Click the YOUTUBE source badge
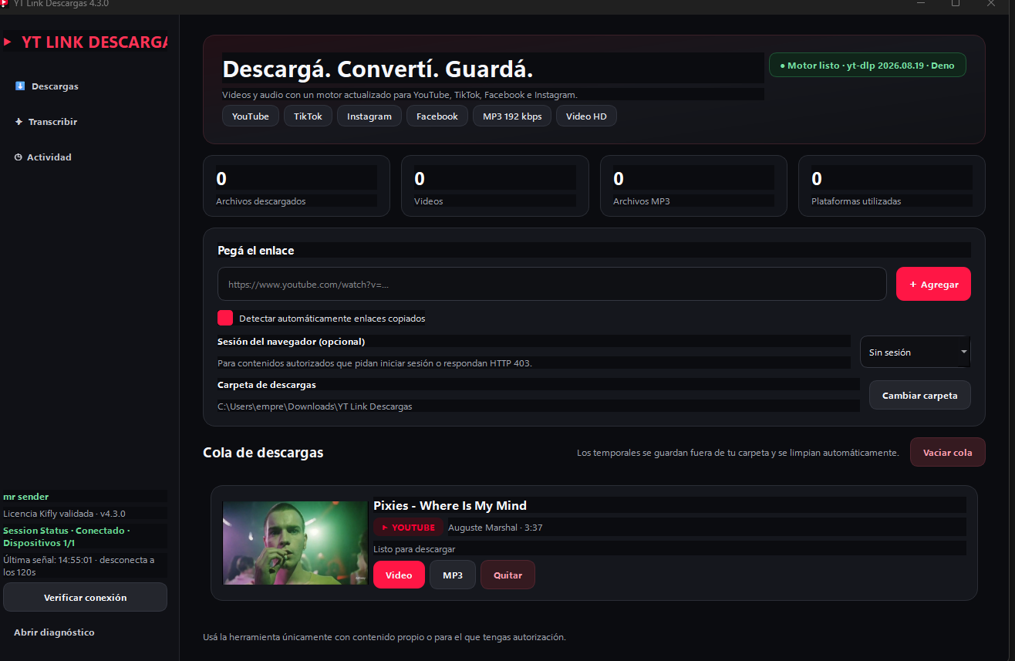This screenshot has width=1015, height=661. pyautogui.click(x=409, y=528)
